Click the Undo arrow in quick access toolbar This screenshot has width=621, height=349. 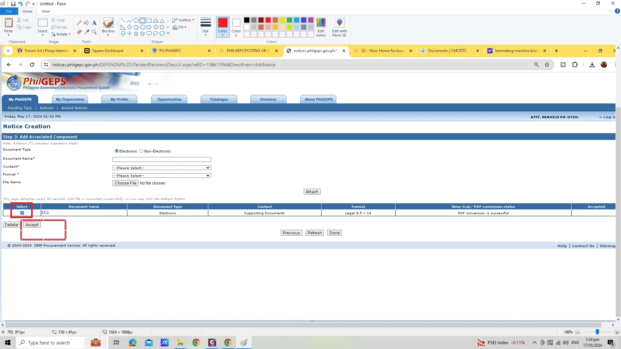pyautogui.click(x=20, y=4)
